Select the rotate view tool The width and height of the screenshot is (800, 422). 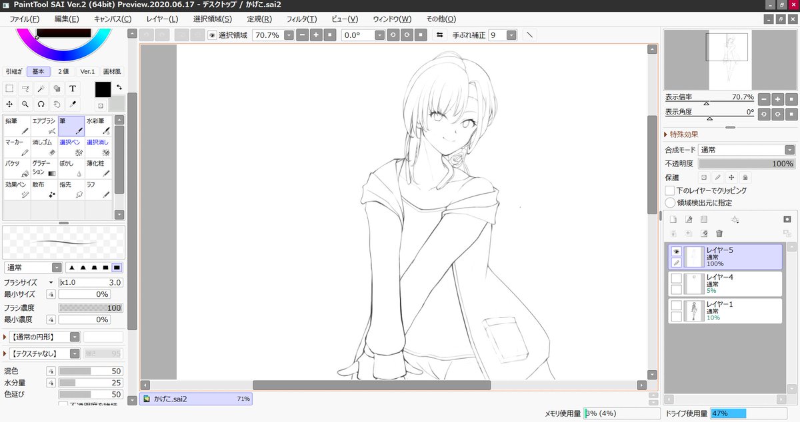(41, 104)
